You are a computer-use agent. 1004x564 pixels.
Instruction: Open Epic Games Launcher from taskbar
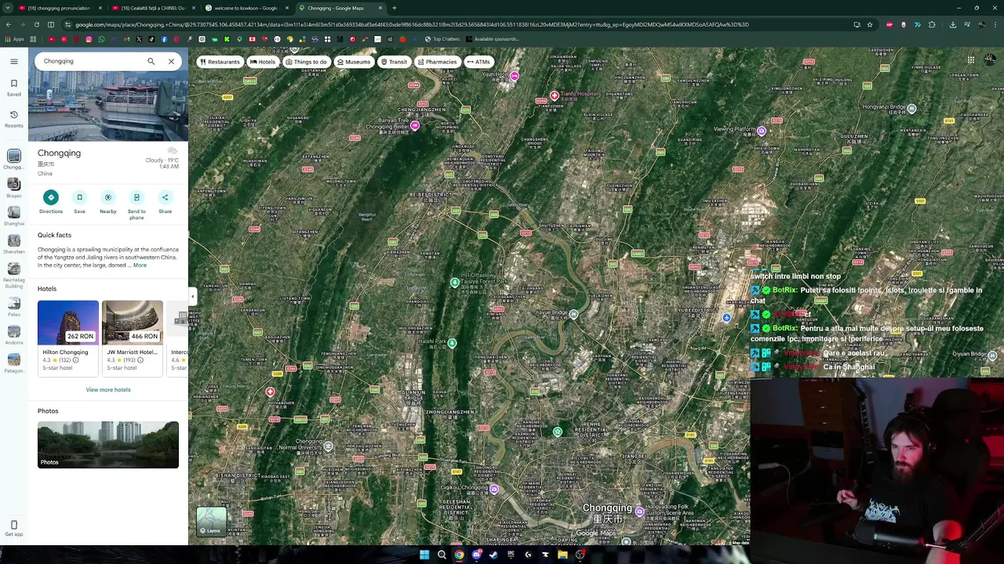click(x=511, y=555)
